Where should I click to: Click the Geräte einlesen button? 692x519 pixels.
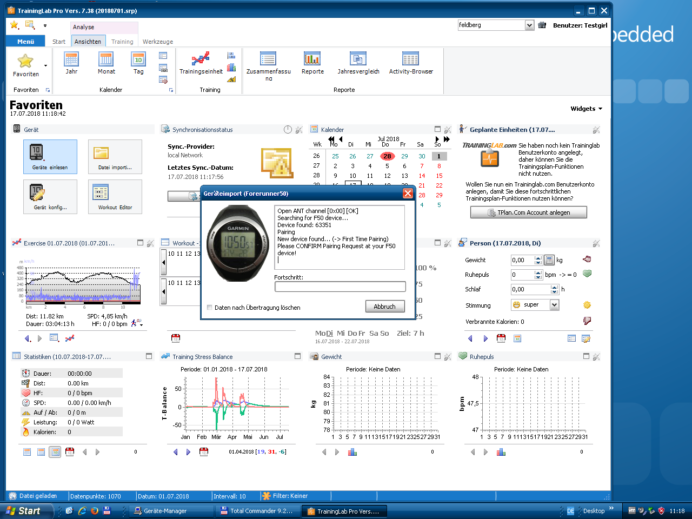pyautogui.click(x=50, y=157)
